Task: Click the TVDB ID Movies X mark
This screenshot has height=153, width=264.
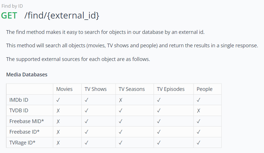Action: click(58, 111)
